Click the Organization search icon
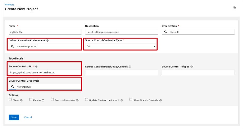This screenshot has width=243, height=129. (x=165, y=32)
